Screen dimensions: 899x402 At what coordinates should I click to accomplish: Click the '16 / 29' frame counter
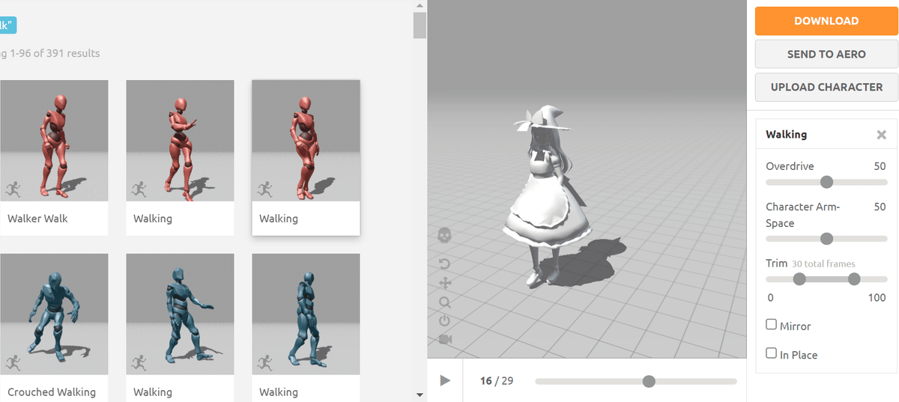coord(497,381)
